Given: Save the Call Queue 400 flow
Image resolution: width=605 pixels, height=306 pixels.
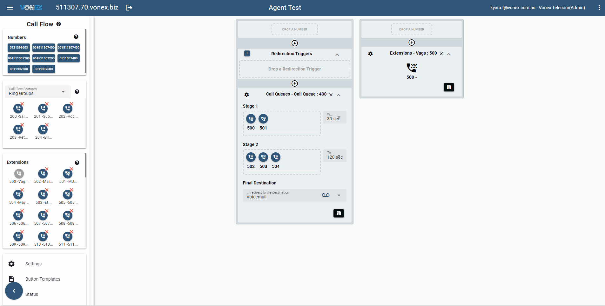Looking at the screenshot, I should (339, 213).
